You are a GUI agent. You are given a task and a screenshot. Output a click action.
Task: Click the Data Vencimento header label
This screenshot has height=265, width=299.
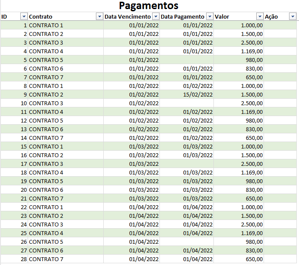pyautogui.click(x=127, y=17)
